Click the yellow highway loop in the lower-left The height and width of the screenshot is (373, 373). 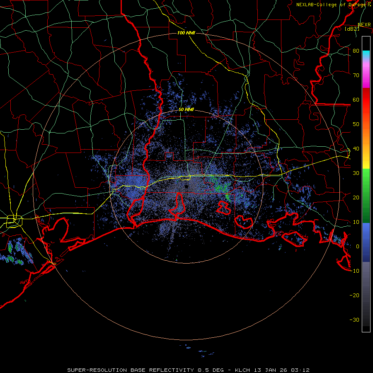pos(14,221)
